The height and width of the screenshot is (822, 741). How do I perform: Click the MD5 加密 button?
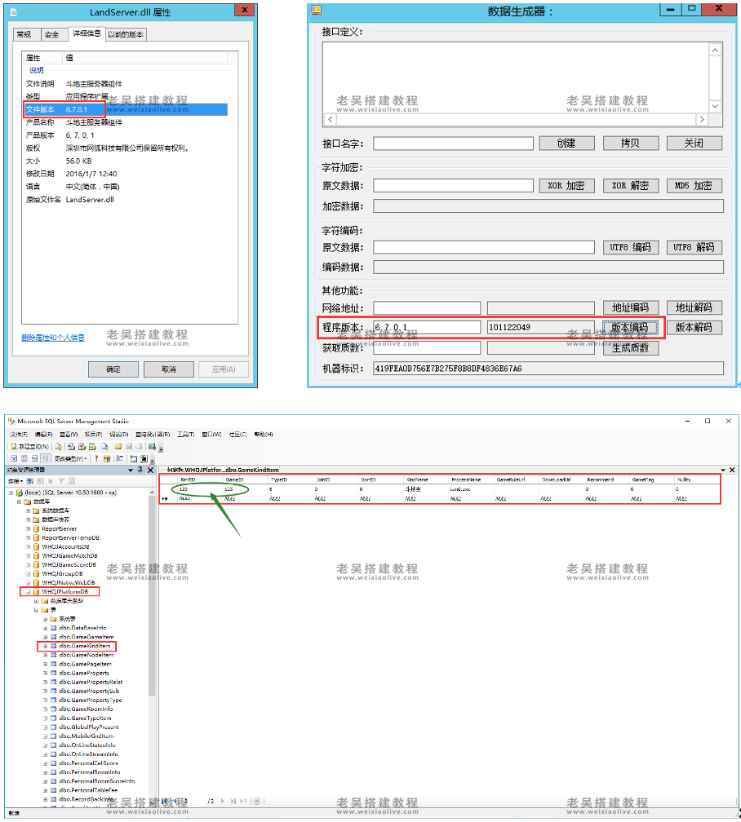(x=694, y=185)
